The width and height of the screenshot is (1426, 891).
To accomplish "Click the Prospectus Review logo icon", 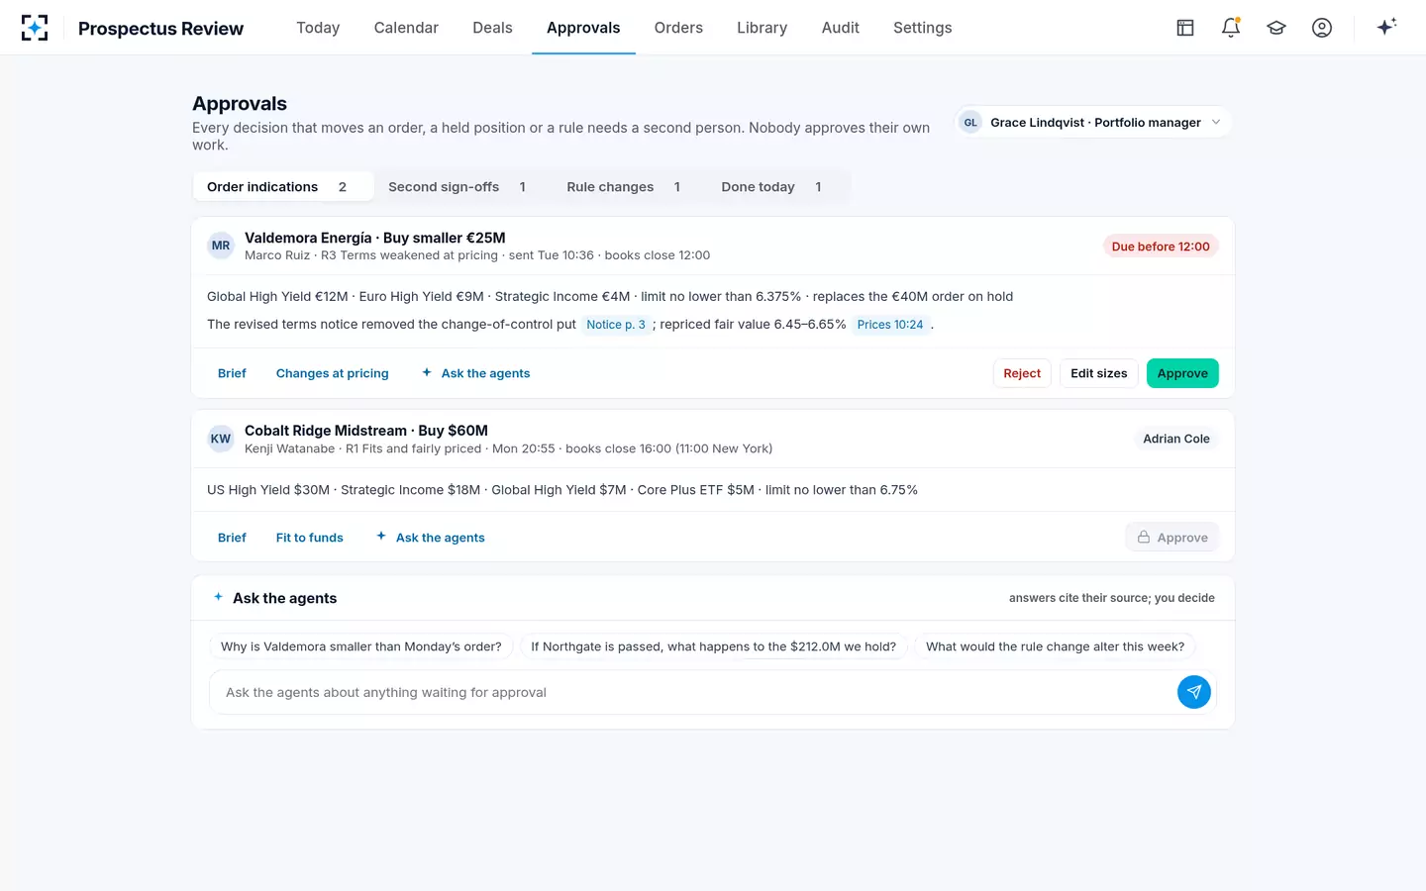I will 35,28.
